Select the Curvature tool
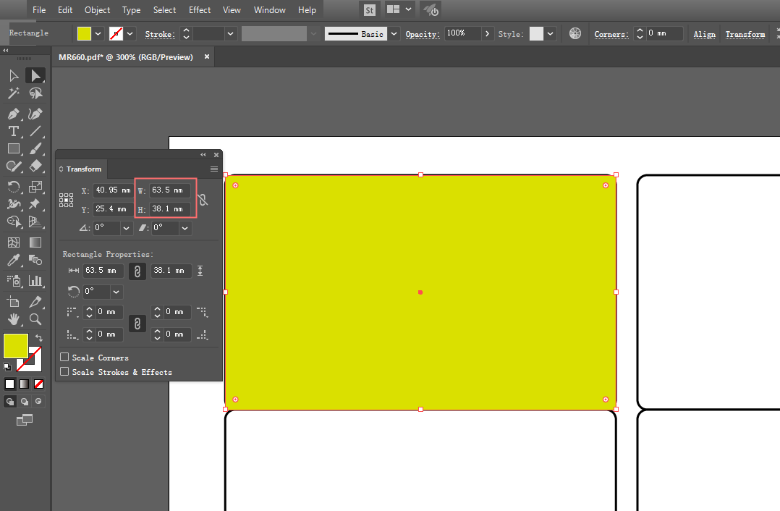 tap(35, 114)
